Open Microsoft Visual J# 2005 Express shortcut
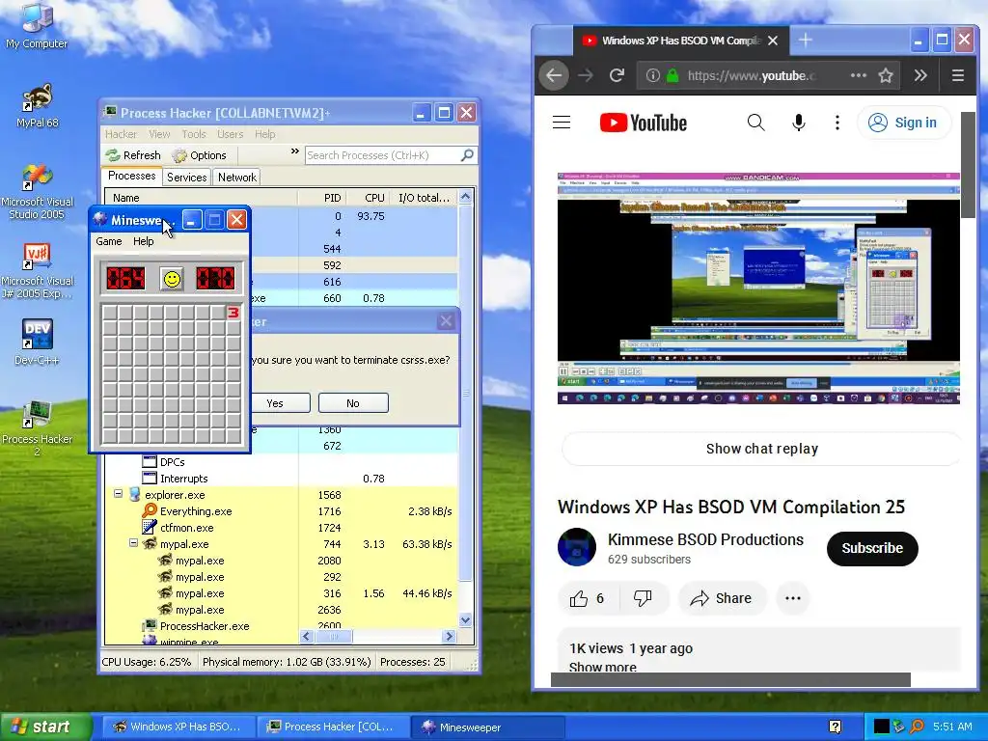The image size is (988, 741). tap(37, 271)
